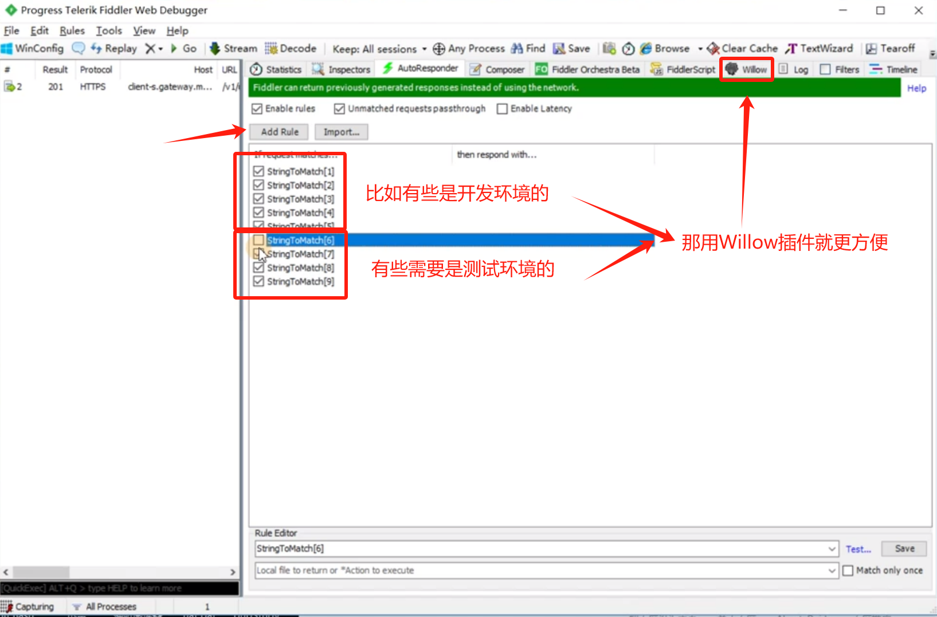The height and width of the screenshot is (617, 937).
Task: Click the All Processes filter icon
Action: tap(76, 607)
